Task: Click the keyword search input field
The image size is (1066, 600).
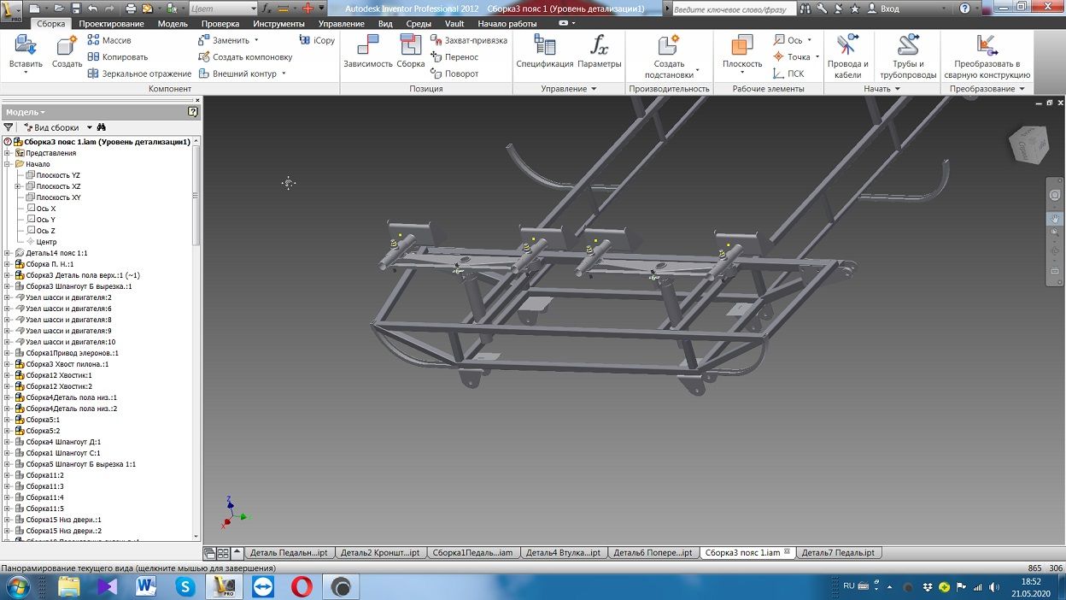Action: point(733,9)
